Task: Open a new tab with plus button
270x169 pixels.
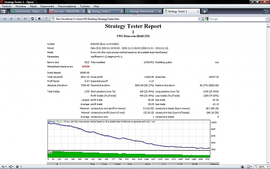Action: click(x=204, y=12)
